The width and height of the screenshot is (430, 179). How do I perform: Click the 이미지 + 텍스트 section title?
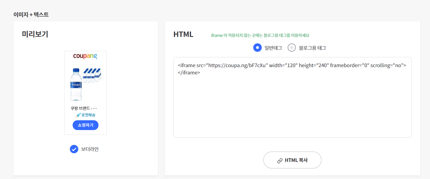pos(31,15)
